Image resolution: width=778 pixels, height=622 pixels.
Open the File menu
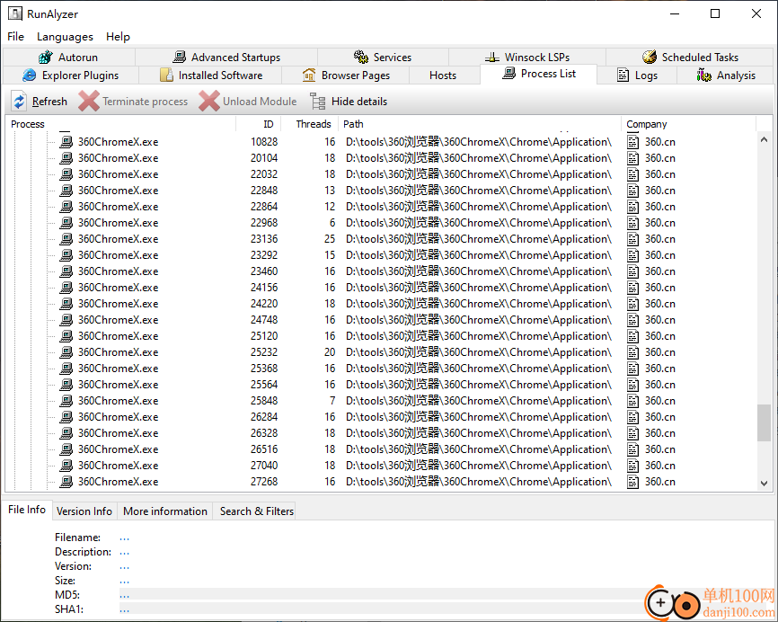[x=15, y=36]
